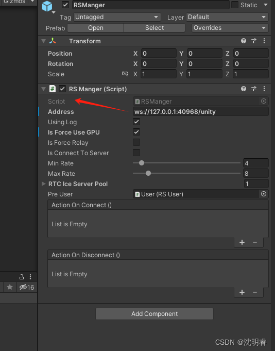
Task: Click the prefab Select button
Action: point(154,28)
